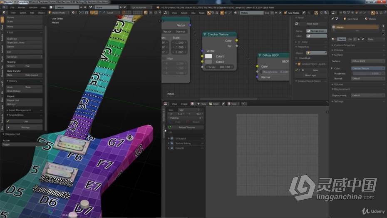Toggle the Max checkbox on mapping node
The width and height of the screenshot is (387, 218).
164,59
